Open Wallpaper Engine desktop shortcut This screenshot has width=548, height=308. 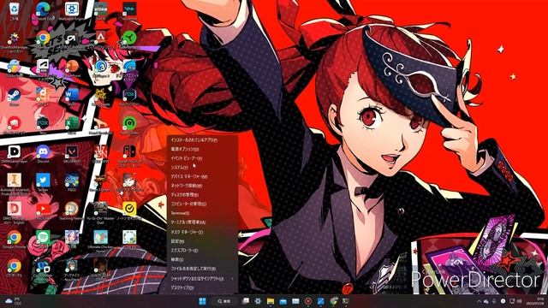[72, 10]
